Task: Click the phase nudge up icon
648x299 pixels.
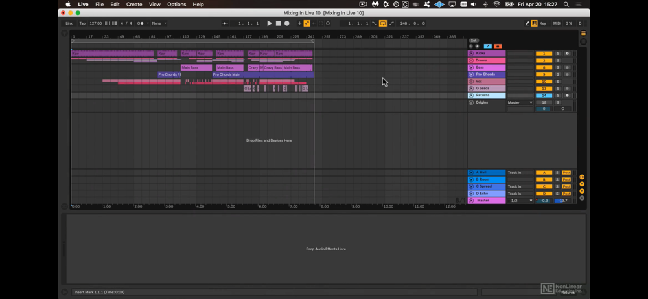Action: click(114, 23)
